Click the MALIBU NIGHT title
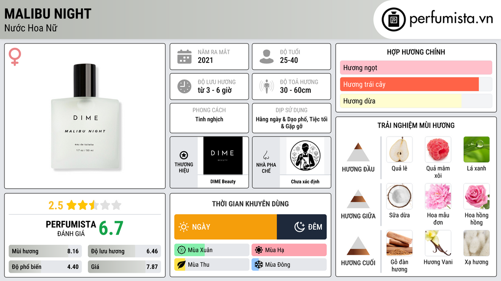 48,14
